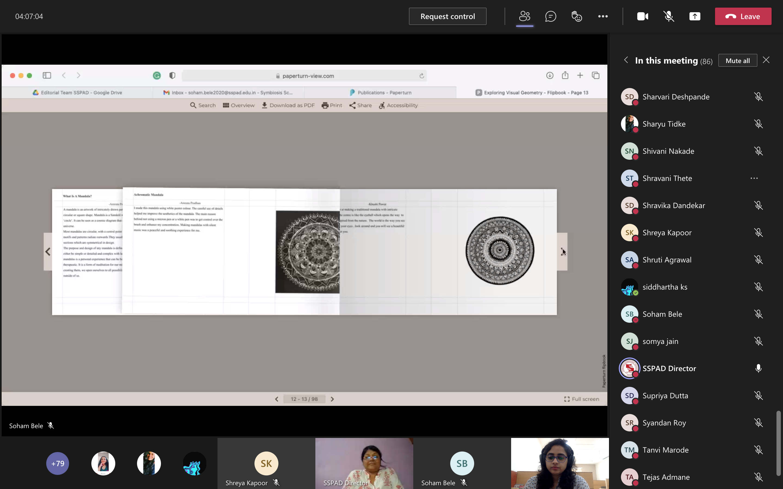This screenshot has width=783, height=489.
Task: Click the Leave meeting button
Action: coord(743,16)
